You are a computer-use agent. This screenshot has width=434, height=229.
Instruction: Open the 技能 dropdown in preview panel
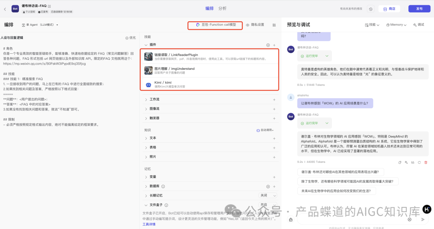pyautogui.click(x=372, y=25)
